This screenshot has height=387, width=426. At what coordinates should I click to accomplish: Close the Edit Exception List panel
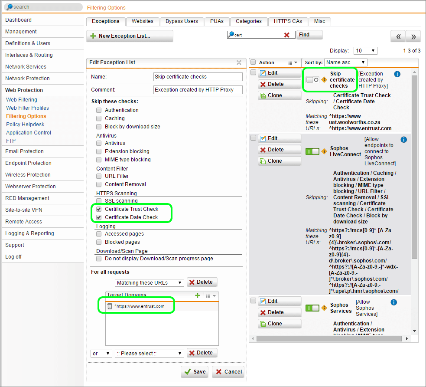[x=239, y=62]
